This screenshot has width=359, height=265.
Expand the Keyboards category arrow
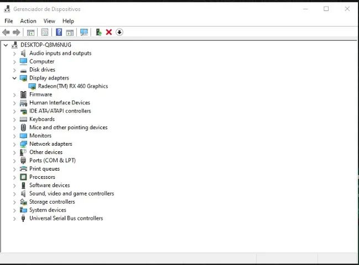click(x=14, y=120)
